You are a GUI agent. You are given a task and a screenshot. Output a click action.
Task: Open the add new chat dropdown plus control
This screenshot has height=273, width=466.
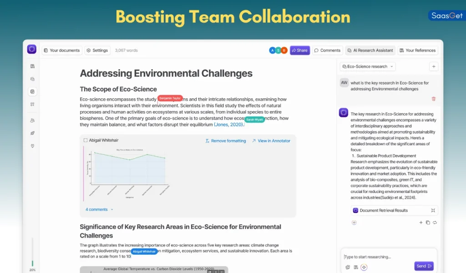coord(433,66)
